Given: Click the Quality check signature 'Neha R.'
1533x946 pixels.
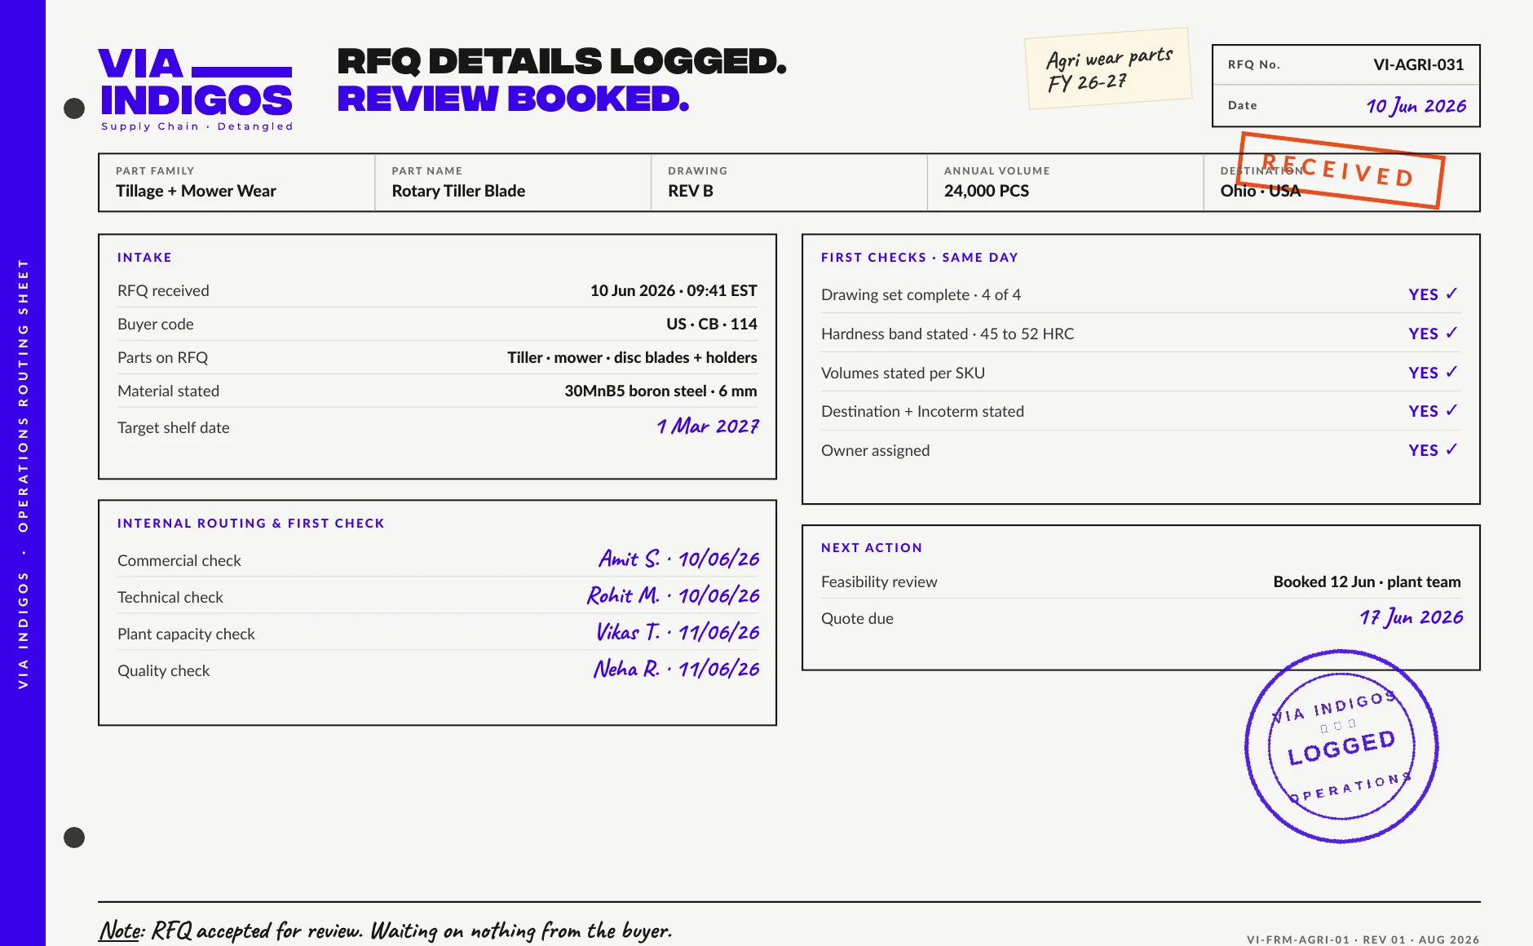Looking at the screenshot, I should pos(626,669).
